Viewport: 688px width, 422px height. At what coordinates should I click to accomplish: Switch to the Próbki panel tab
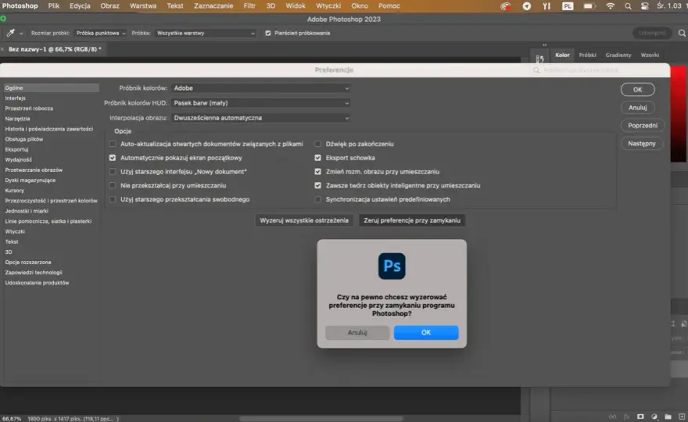click(587, 55)
